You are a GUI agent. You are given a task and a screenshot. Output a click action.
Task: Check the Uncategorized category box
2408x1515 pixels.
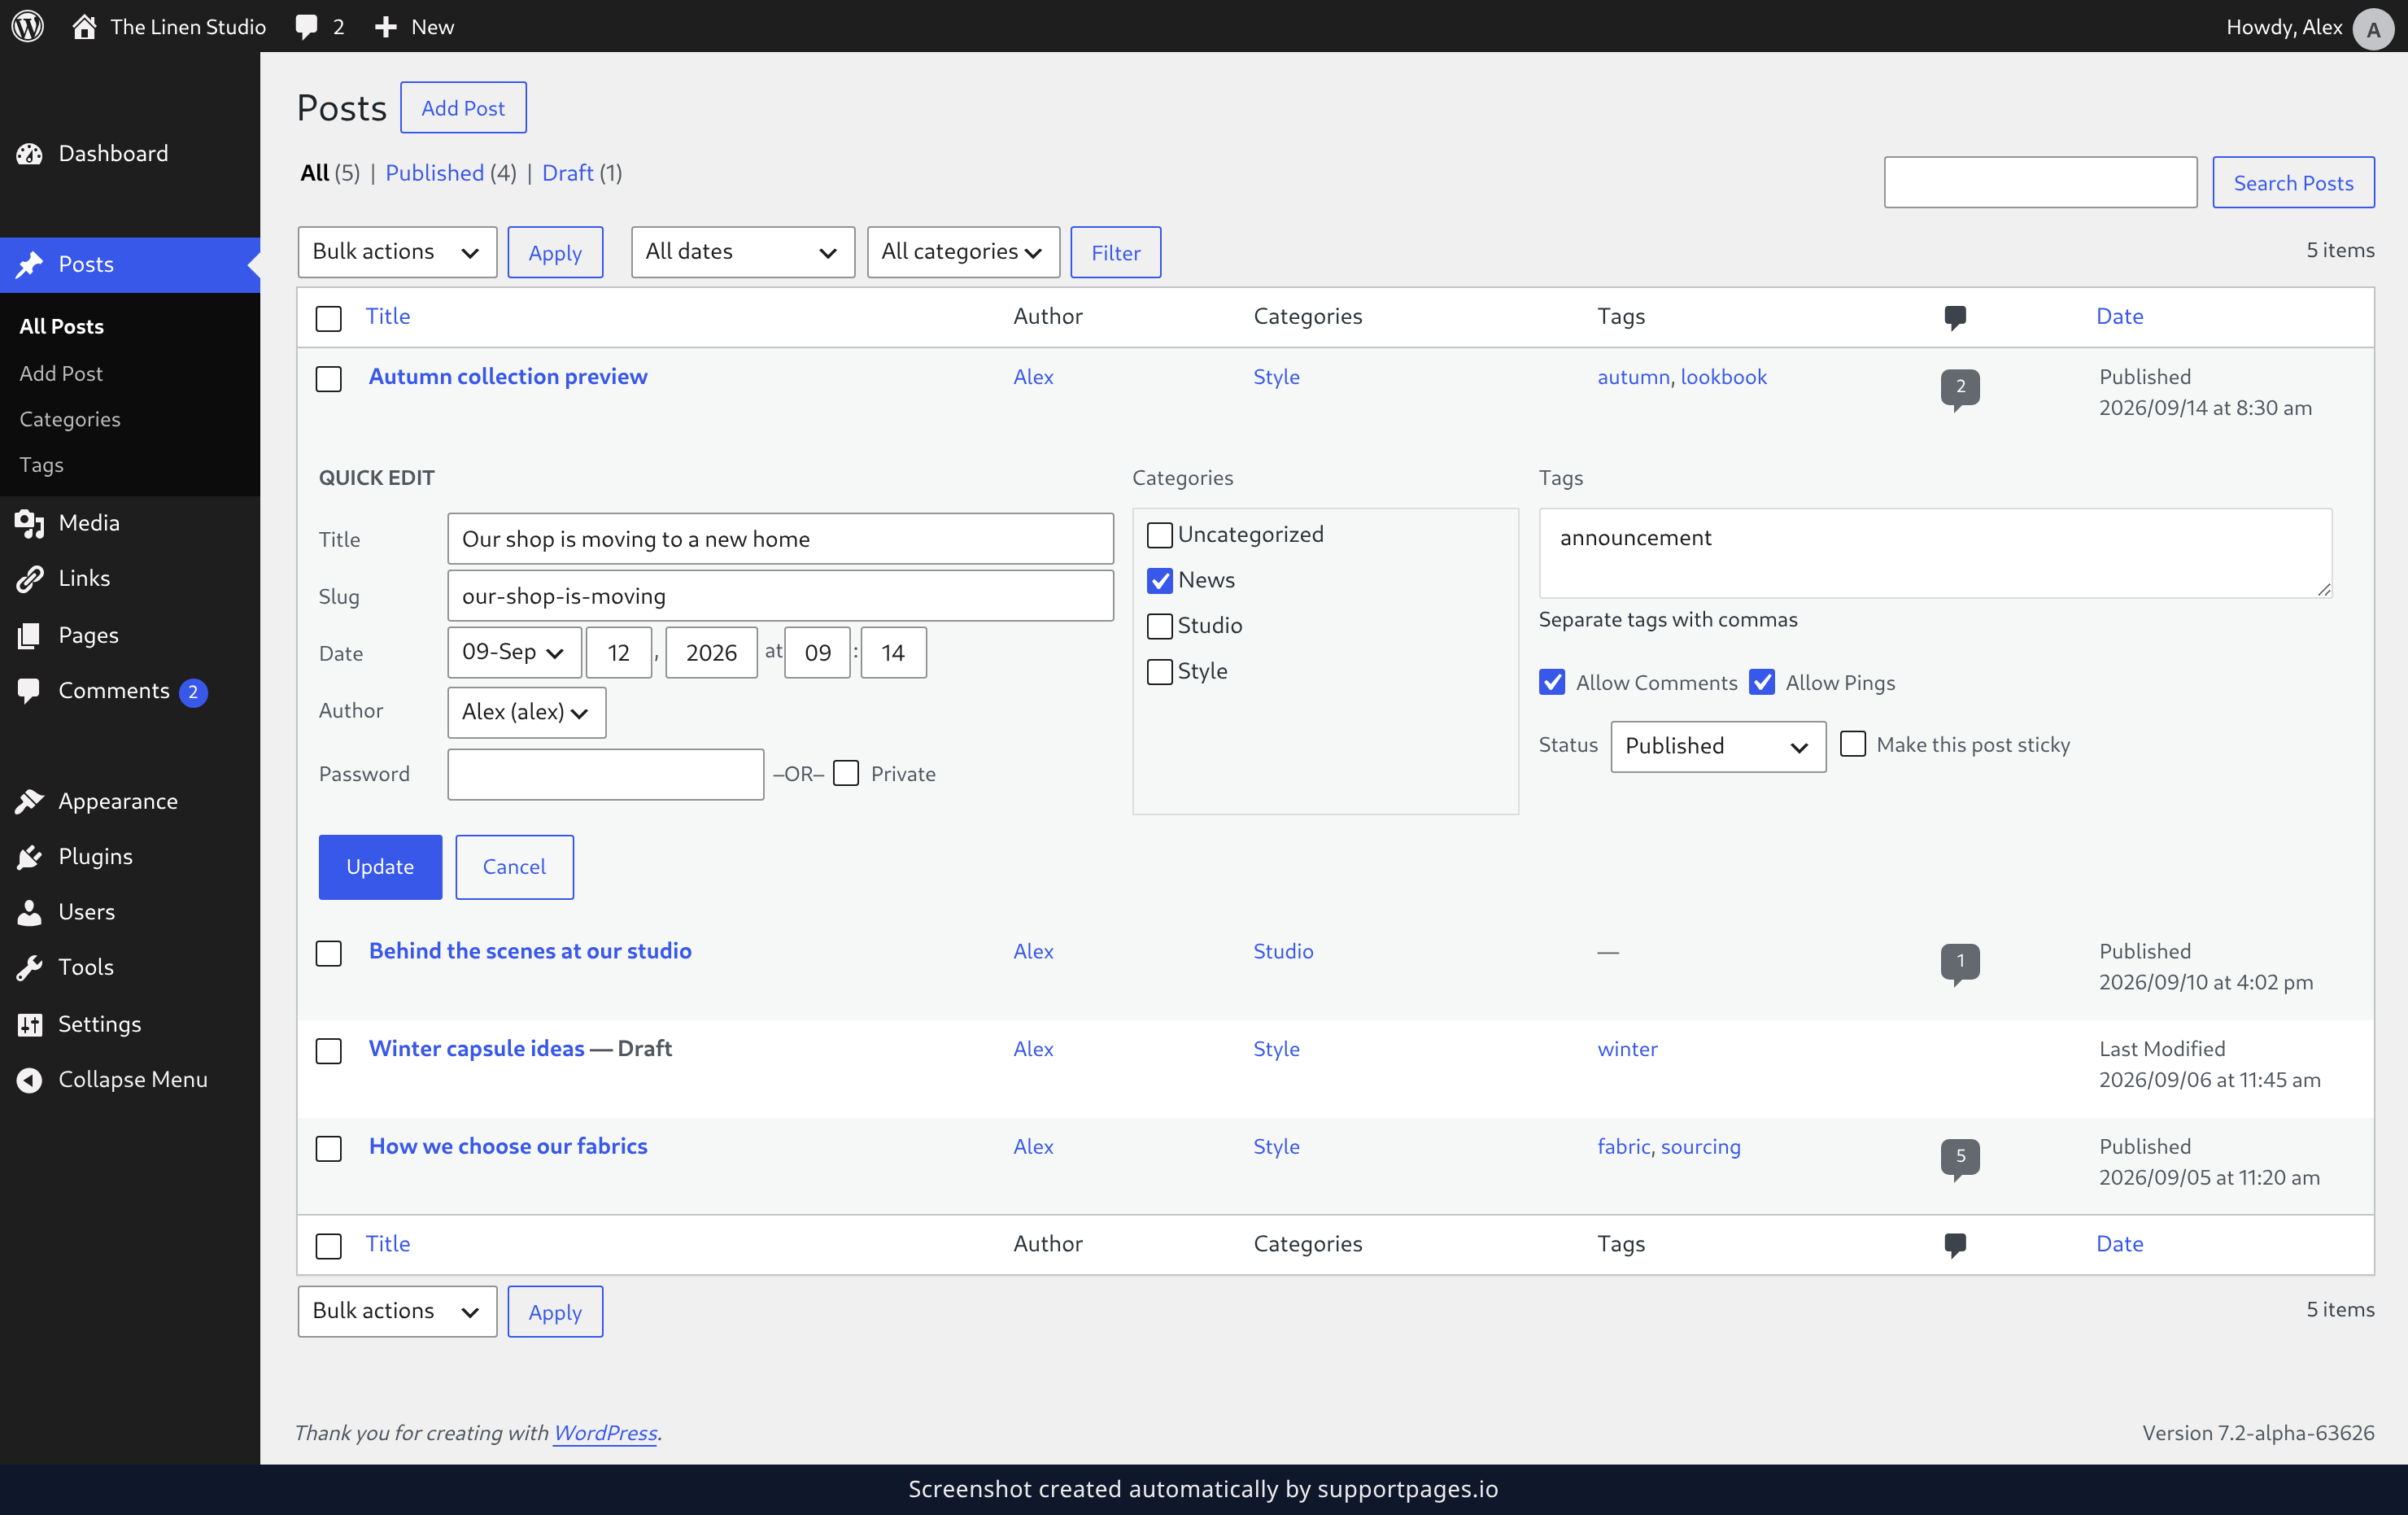click(1160, 536)
